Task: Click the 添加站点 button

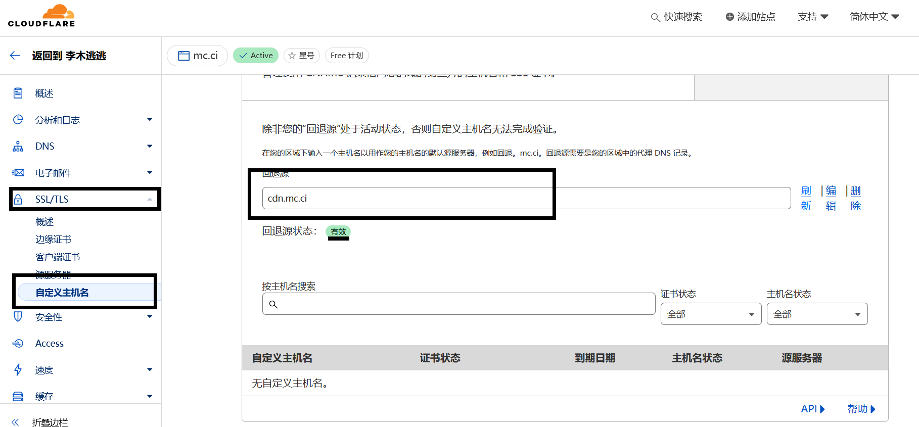Action: pyautogui.click(x=750, y=17)
